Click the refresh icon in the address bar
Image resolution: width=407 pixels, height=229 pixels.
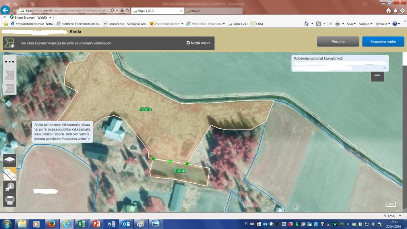pyautogui.click(x=127, y=11)
